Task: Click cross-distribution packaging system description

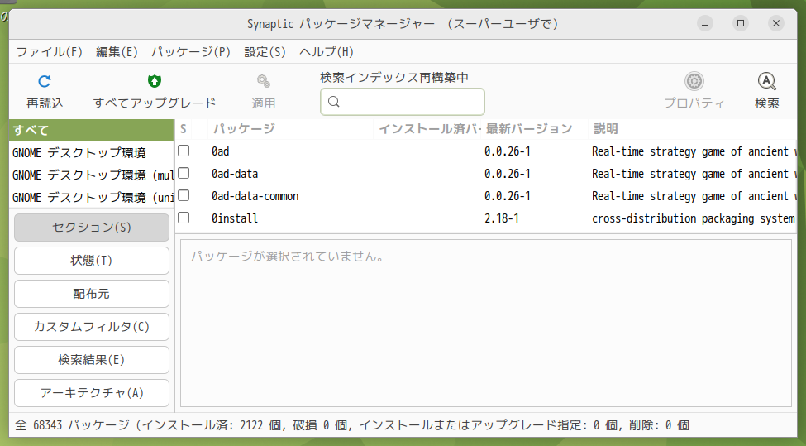Action: [694, 218]
